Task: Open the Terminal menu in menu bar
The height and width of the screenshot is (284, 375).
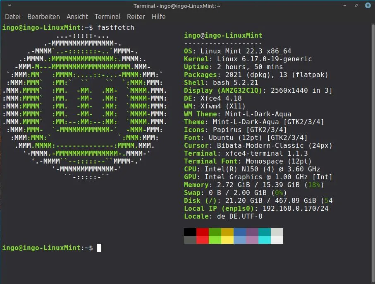Action: pos(107,17)
